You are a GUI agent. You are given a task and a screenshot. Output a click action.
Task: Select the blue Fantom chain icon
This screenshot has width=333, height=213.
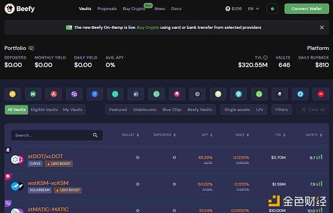(x=95, y=94)
